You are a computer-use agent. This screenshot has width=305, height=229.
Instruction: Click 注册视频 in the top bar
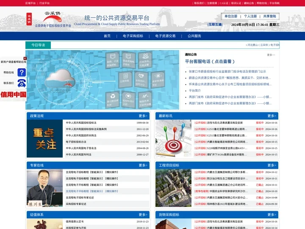coord(212,3)
